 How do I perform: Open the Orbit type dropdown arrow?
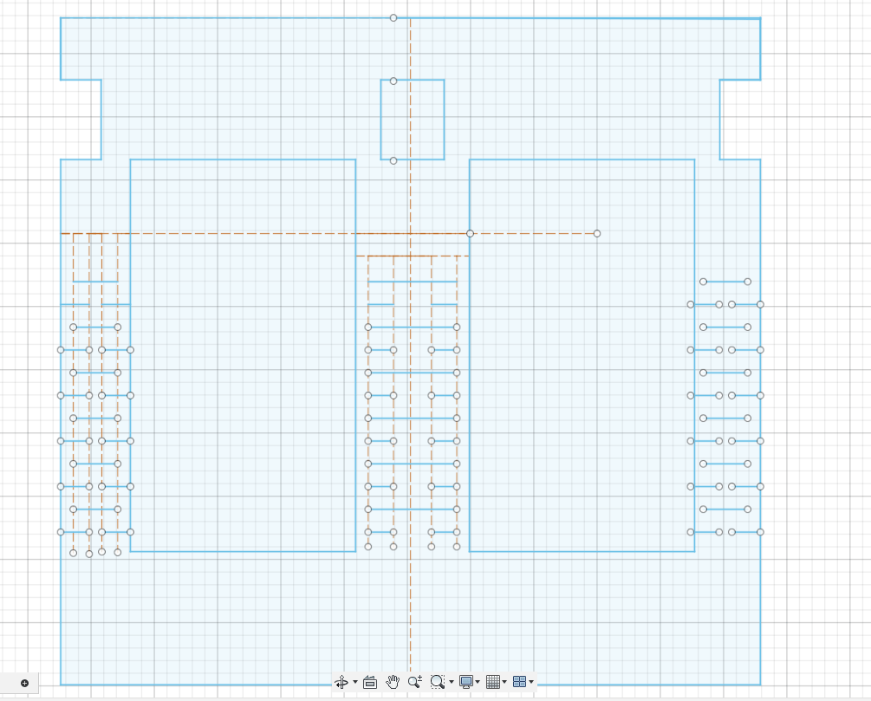point(355,683)
